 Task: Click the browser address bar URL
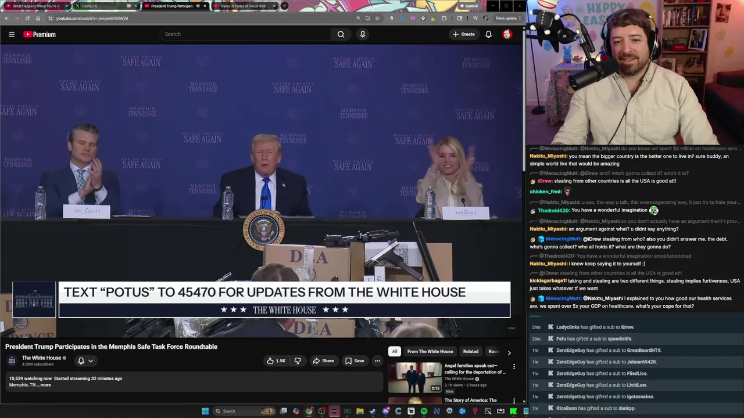[92, 18]
